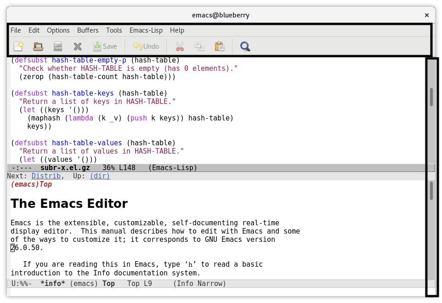Open the File menu
442x303 pixels.
pyautogui.click(x=16, y=30)
